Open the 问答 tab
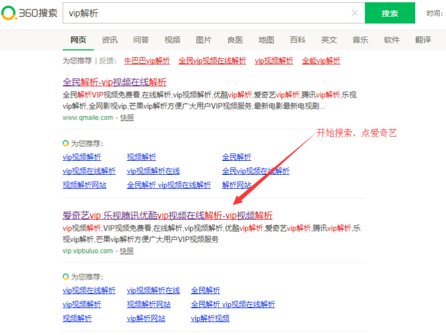446x335 pixels. (141, 40)
